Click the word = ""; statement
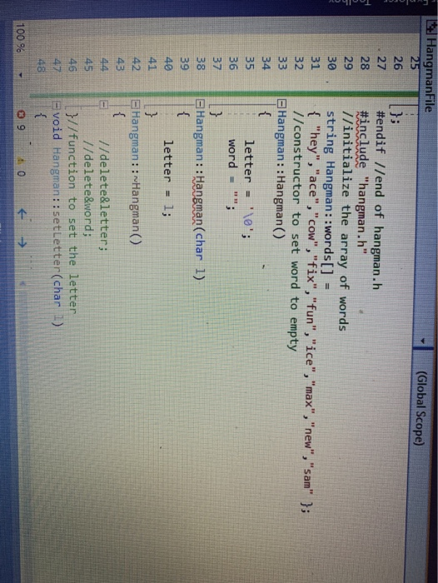438x583 pixels. point(233,177)
